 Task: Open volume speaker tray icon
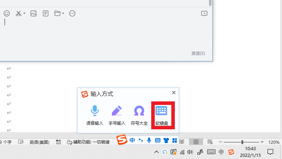[190, 152]
